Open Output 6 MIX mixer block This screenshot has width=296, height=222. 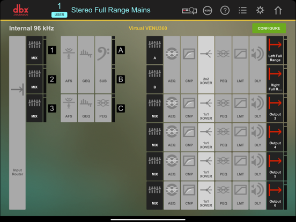tap(154, 196)
